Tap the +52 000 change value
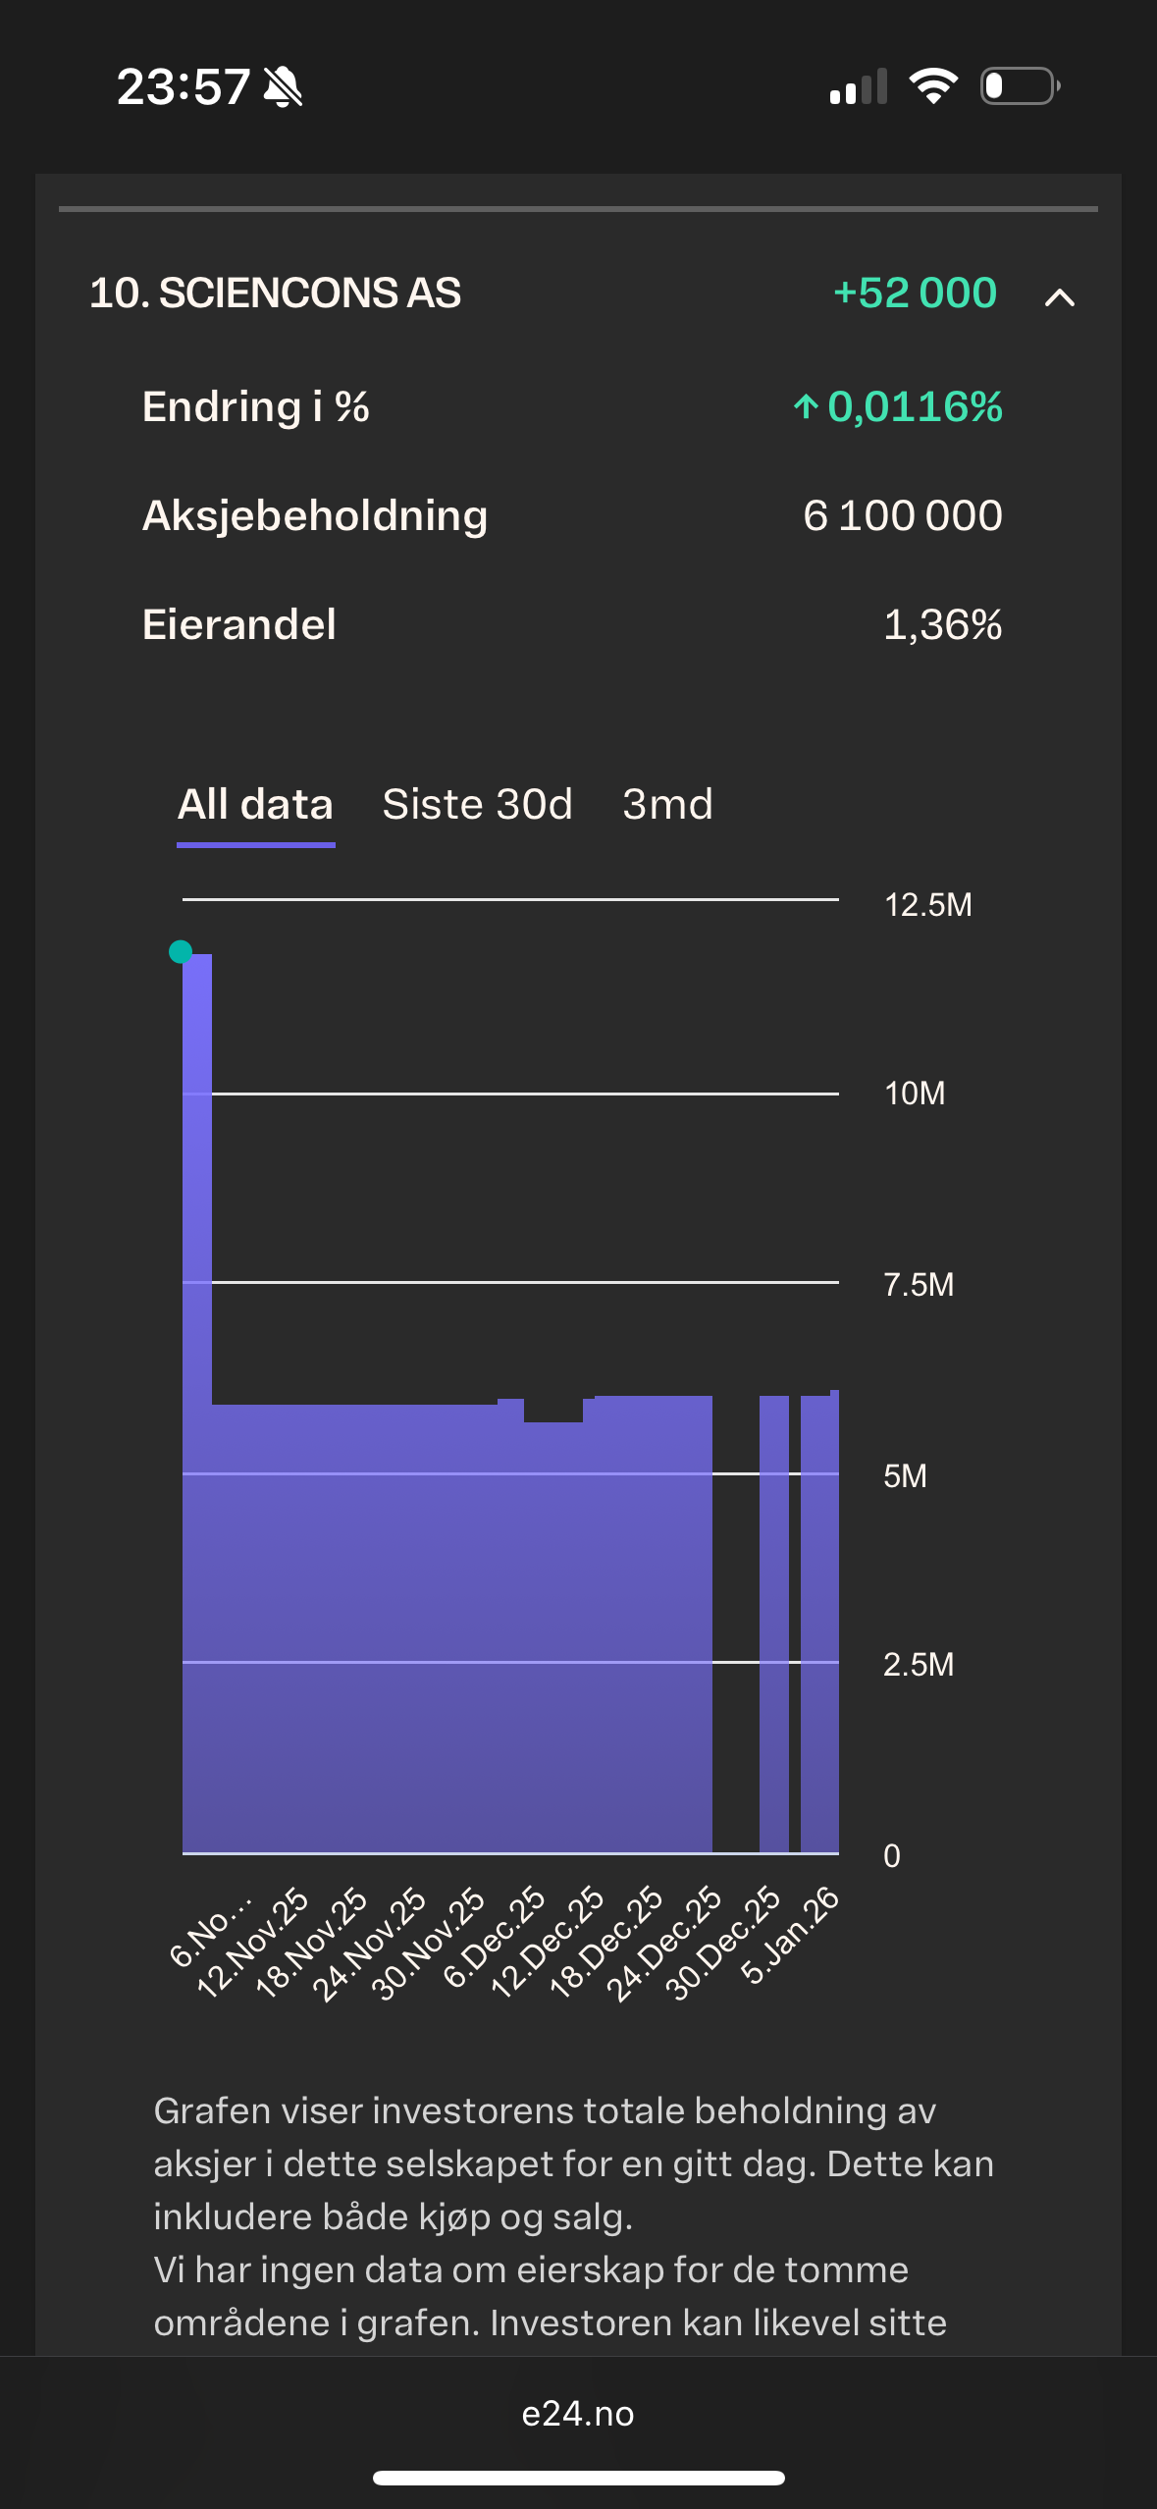 coord(915,294)
